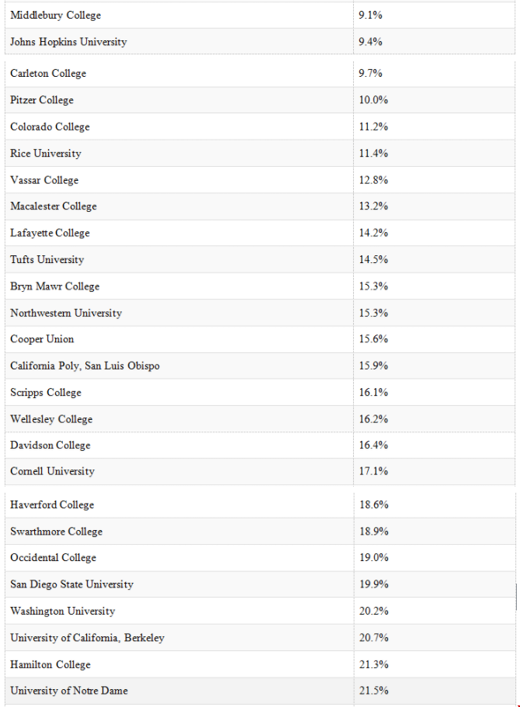The image size is (520, 707).
Task: Click the Pitzer College 10.0% value
Action: click(373, 100)
